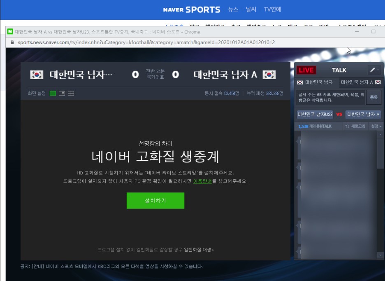
Task: Open the 날씨 menu link
Action: pos(251,9)
